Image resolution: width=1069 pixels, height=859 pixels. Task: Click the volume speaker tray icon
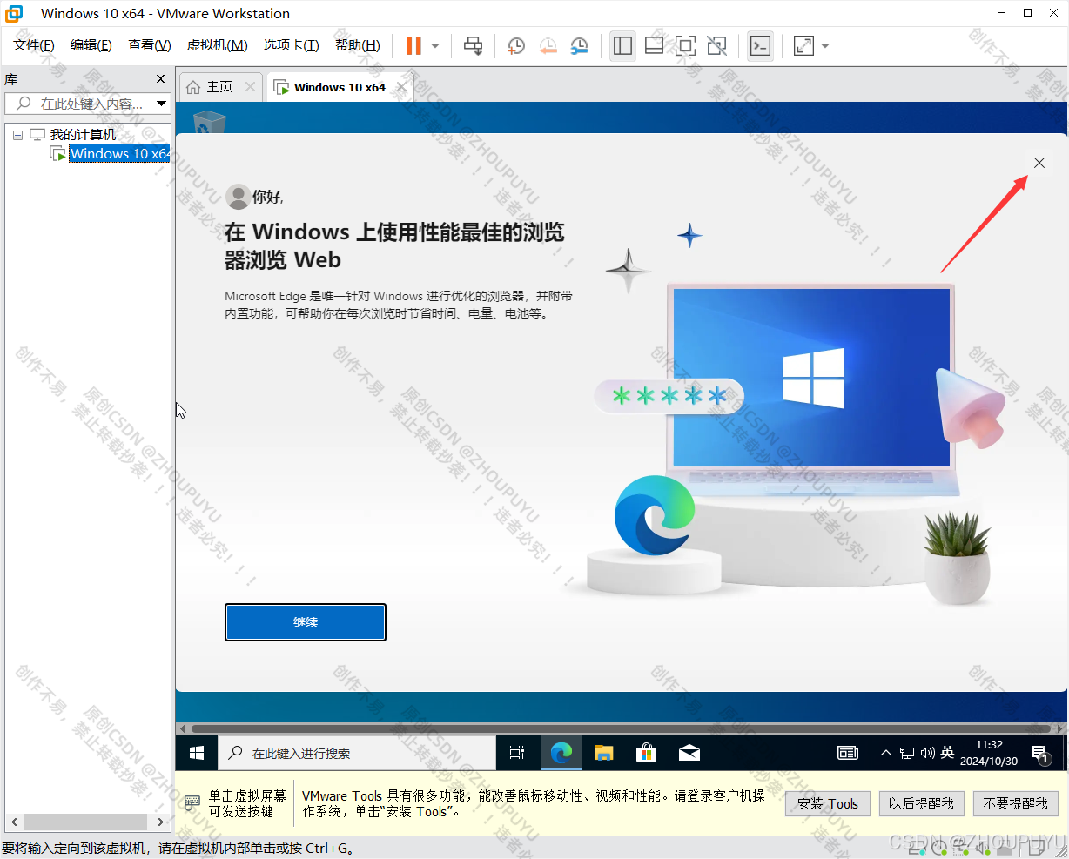coord(928,753)
